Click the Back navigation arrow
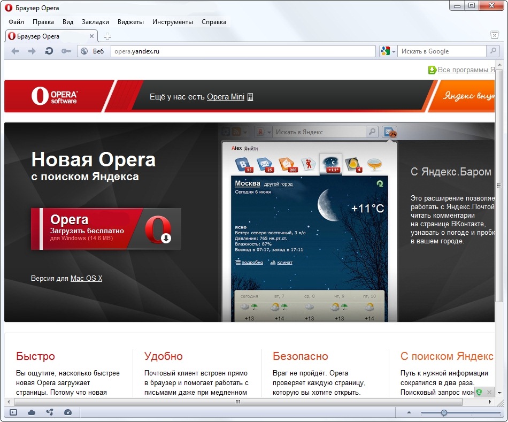The image size is (508, 422). [15, 51]
